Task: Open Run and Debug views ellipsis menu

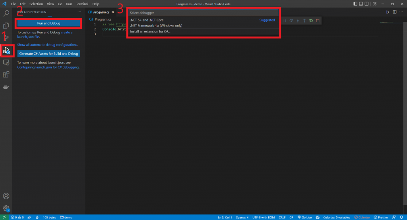Action: pyautogui.click(x=79, y=12)
